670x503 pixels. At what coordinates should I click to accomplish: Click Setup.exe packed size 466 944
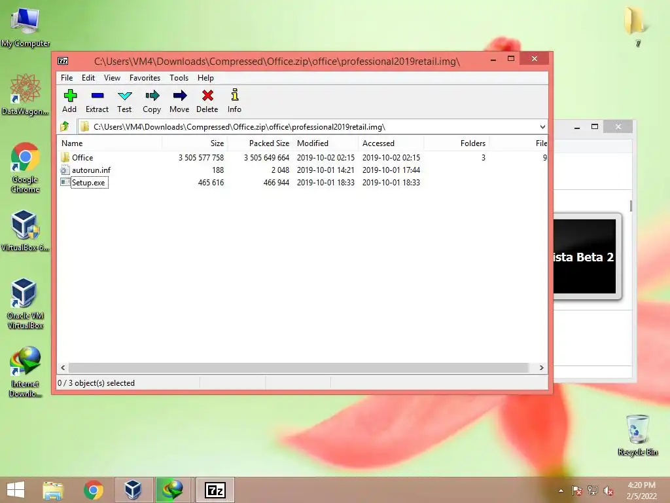pos(276,182)
